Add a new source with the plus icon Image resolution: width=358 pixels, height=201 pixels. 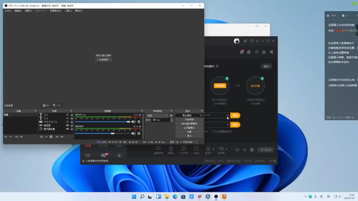(x=41, y=137)
